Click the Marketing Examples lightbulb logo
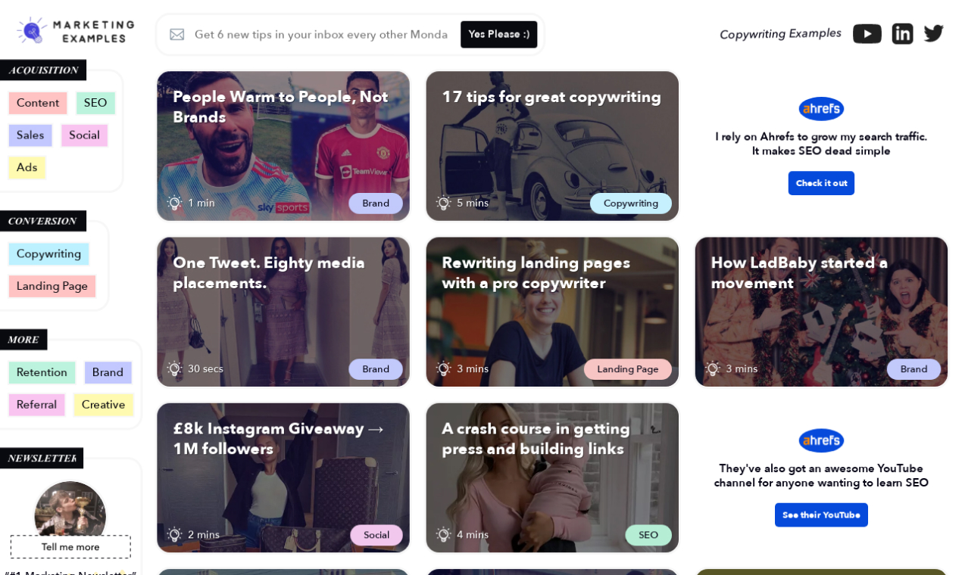The width and height of the screenshot is (962, 575). tap(30, 30)
